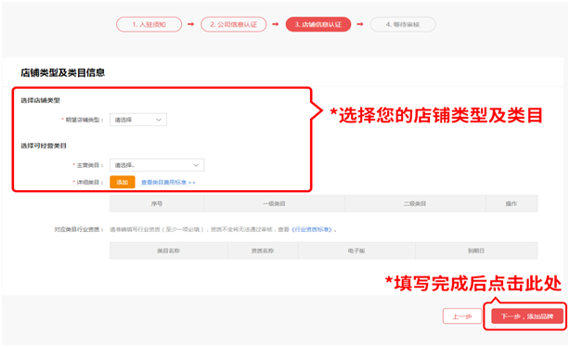The width and height of the screenshot is (570, 347).
Task: Click the 二级类目 column header
Action: 415,204
